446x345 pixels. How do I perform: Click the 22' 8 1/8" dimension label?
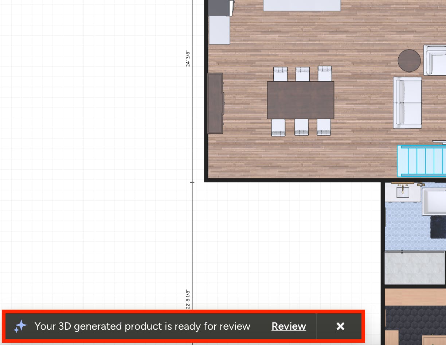tap(188, 299)
